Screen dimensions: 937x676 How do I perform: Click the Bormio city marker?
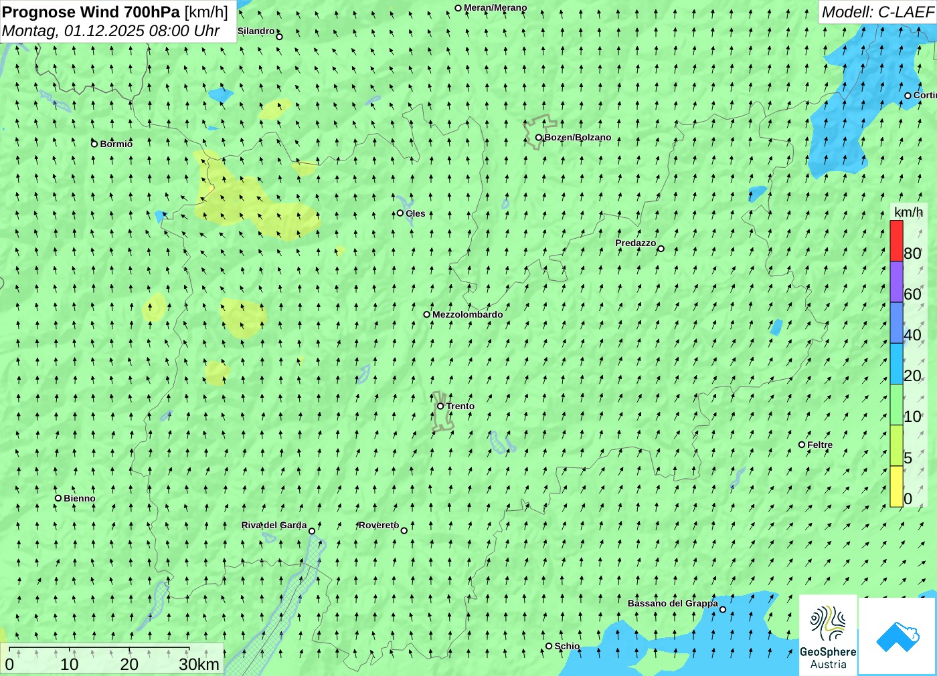[x=94, y=144]
